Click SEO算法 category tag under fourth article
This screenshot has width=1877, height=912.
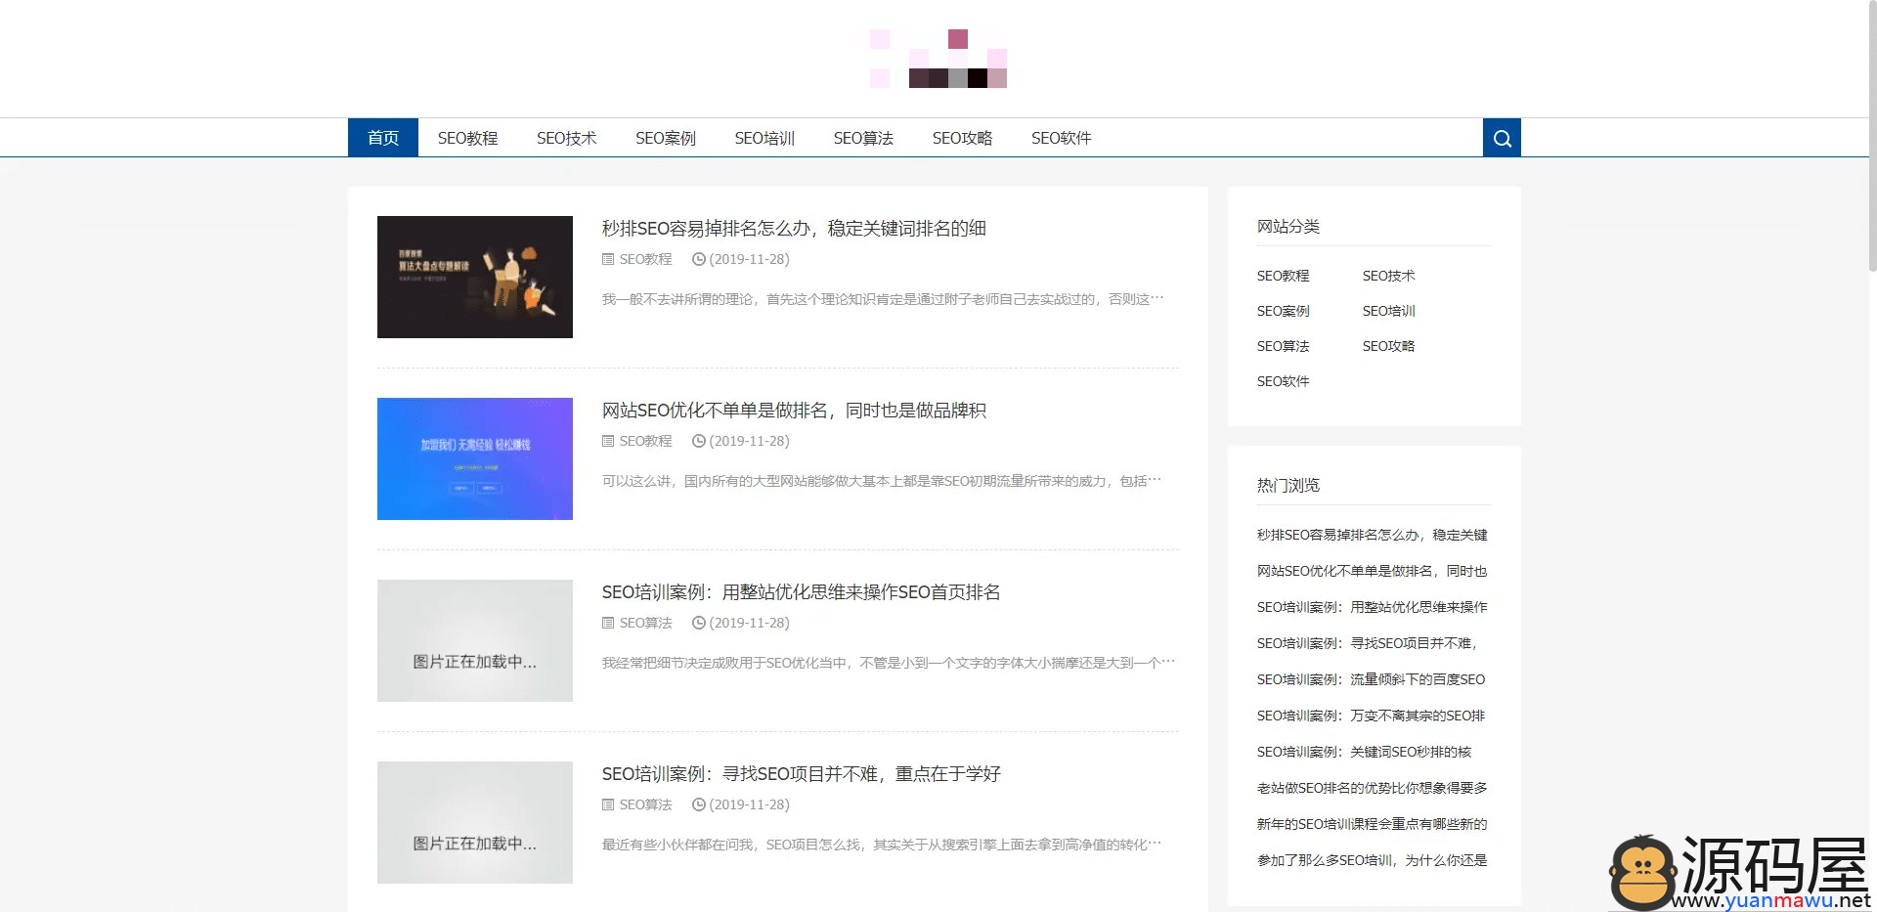click(x=645, y=804)
